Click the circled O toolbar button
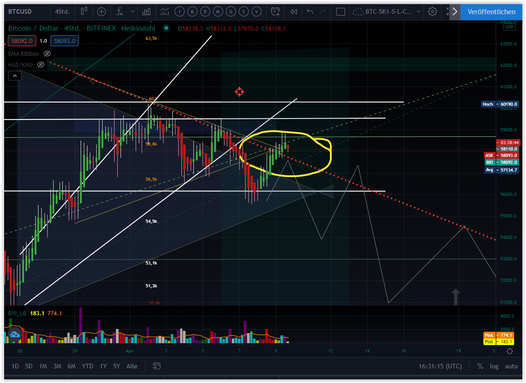 coord(231,12)
